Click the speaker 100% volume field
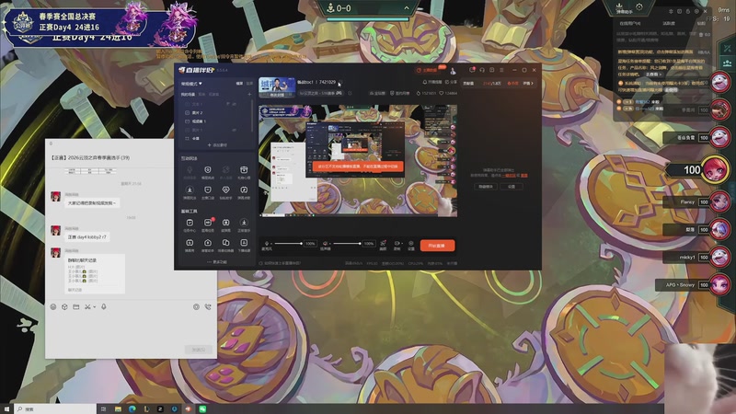 click(369, 244)
